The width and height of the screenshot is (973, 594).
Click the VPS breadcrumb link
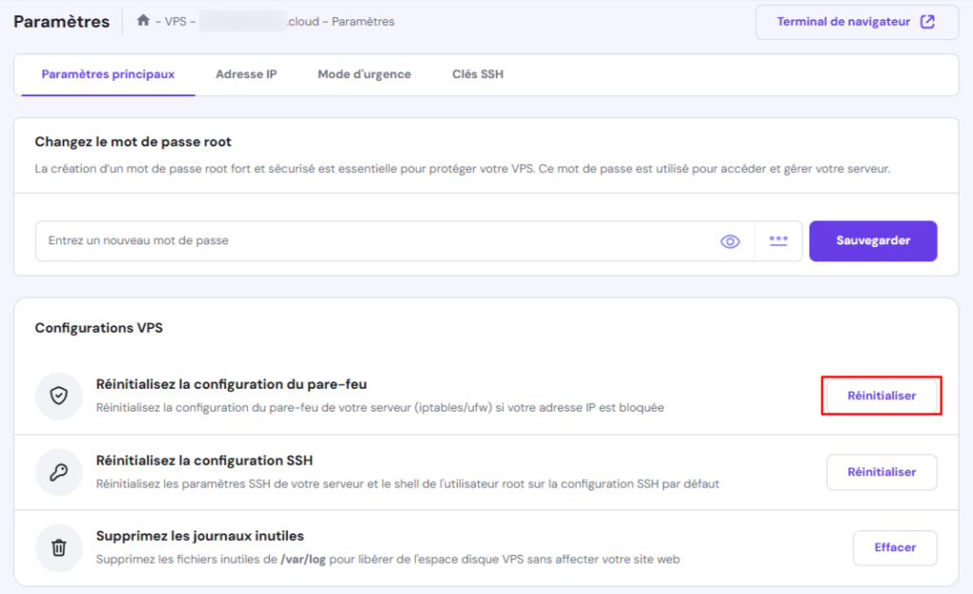coord(176,22)
